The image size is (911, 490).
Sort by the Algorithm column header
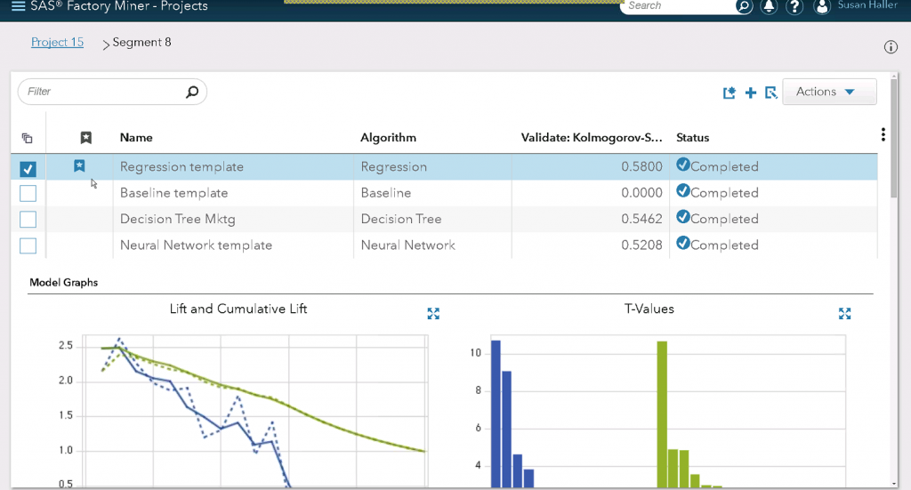click(x=388, y=138)
